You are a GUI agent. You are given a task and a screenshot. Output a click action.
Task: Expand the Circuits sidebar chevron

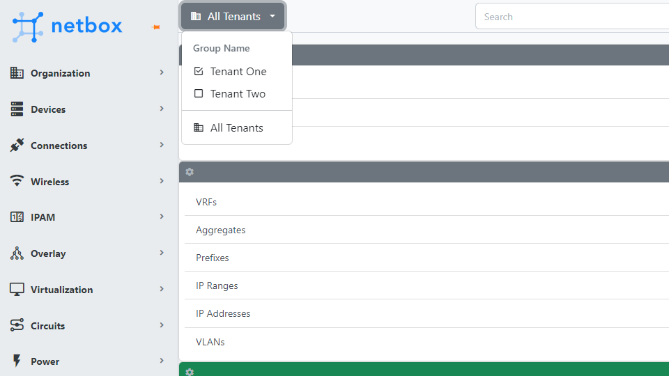click(162, 325)
